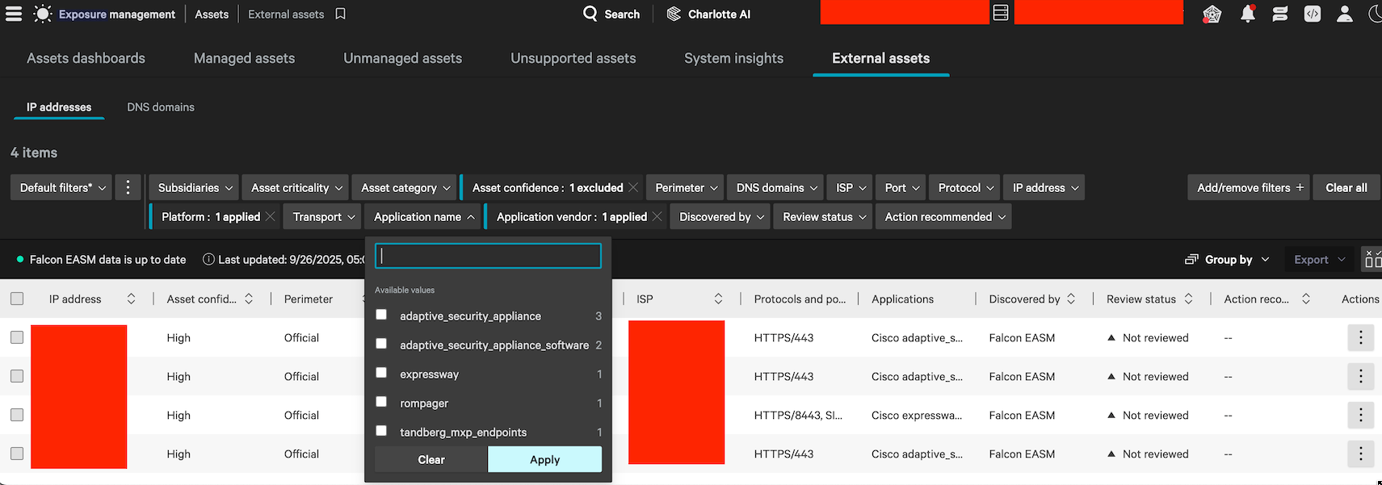Switch to Unsupported assets tab
This screenshot has height=485, width=1382.
573,58
